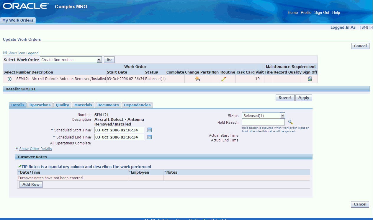Click 'Turnover notes have not been entered.' text
Screen dimensions: 373x220
51,178
